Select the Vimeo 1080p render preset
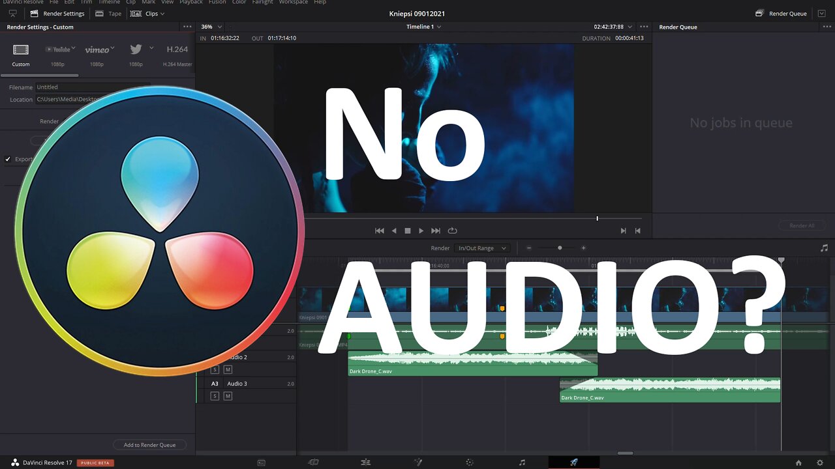Image resolution: width=835 pixels, height=469 pixels. (x=97, y=55)
